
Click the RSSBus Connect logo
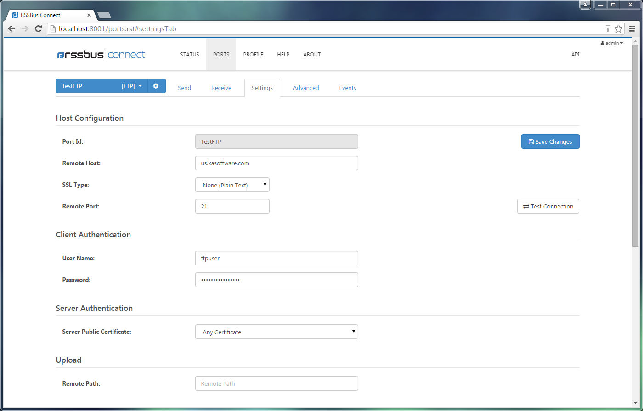(x=101, y=55)
